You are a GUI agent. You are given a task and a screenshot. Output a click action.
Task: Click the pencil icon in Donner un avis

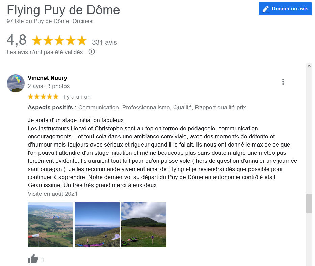pyautogui.click(x=266, y=9)
